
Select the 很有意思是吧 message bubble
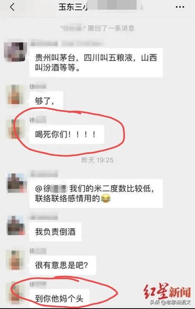tap(63, 265)
